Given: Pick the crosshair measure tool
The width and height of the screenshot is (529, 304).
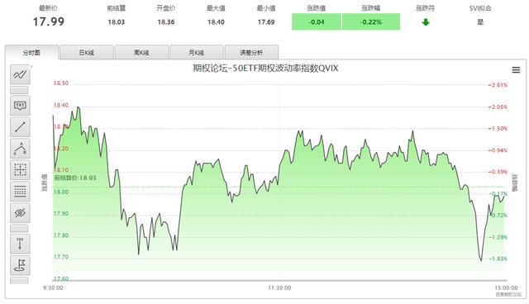Looking at the screenshot, I should click(x=20, y=170).
